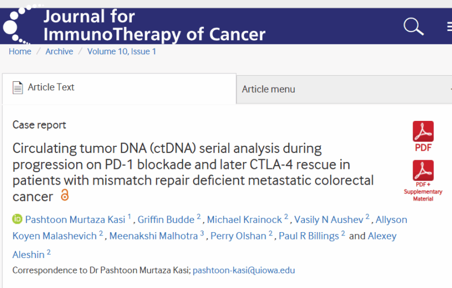Open the search magnifier icon
This screenshot has height=288, width=452.
coord(414,27)
